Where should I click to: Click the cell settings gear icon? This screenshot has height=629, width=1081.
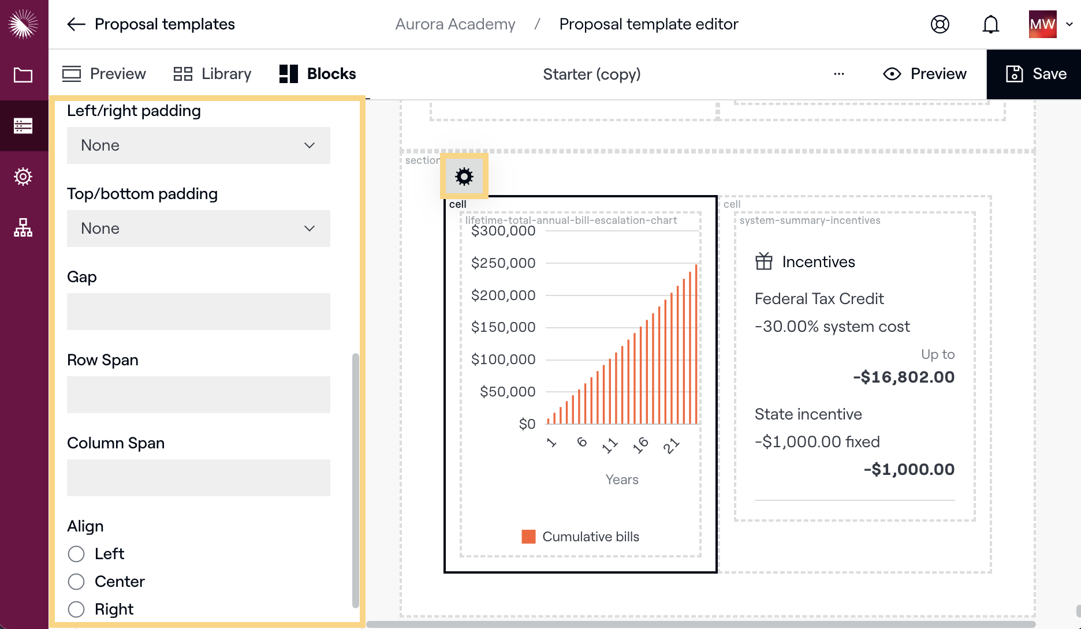coord(464,177)
